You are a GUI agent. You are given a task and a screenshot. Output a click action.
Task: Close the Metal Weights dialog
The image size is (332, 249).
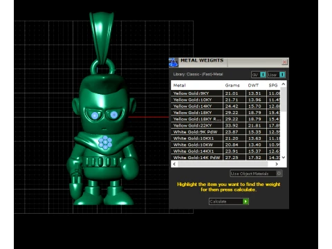pos(284,62)
